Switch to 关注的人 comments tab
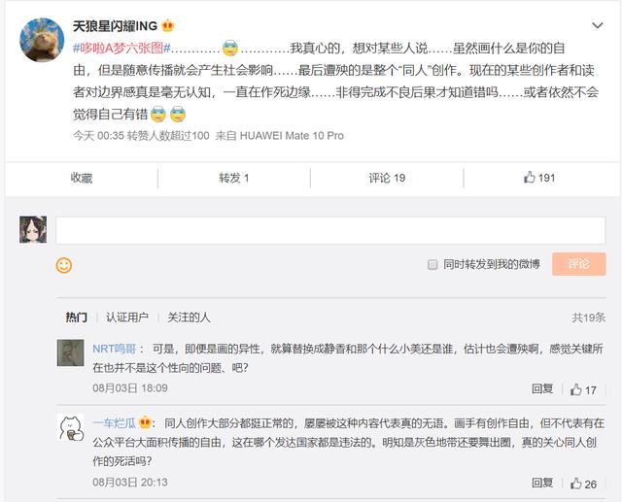622x502 pixels. click(189, 318)
